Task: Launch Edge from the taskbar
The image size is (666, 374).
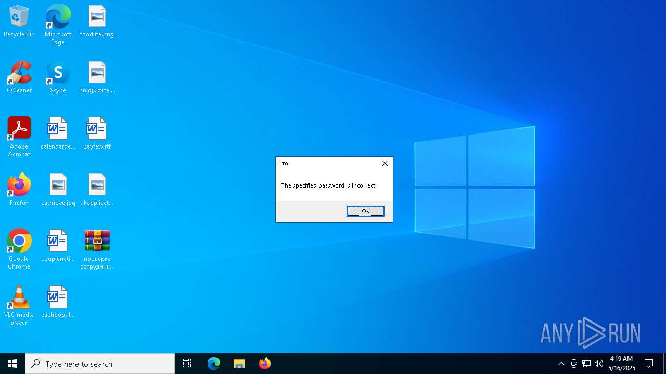Action: coord(214,364)
